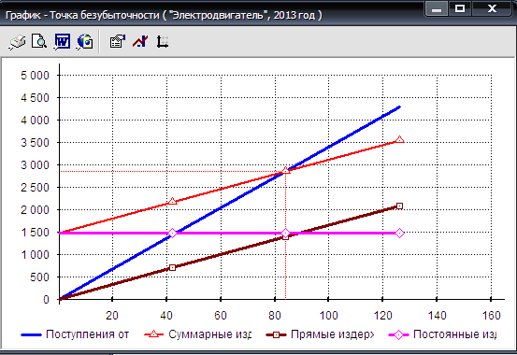
Task: Click the axes settings icon in the toolbar
Action: tap(163, 42)
